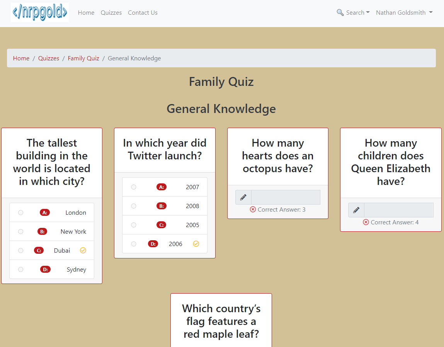Click the orange checkmark next to 2006
Image resolution: width=444 pixels, height=347 pixels.
[196, 244]
